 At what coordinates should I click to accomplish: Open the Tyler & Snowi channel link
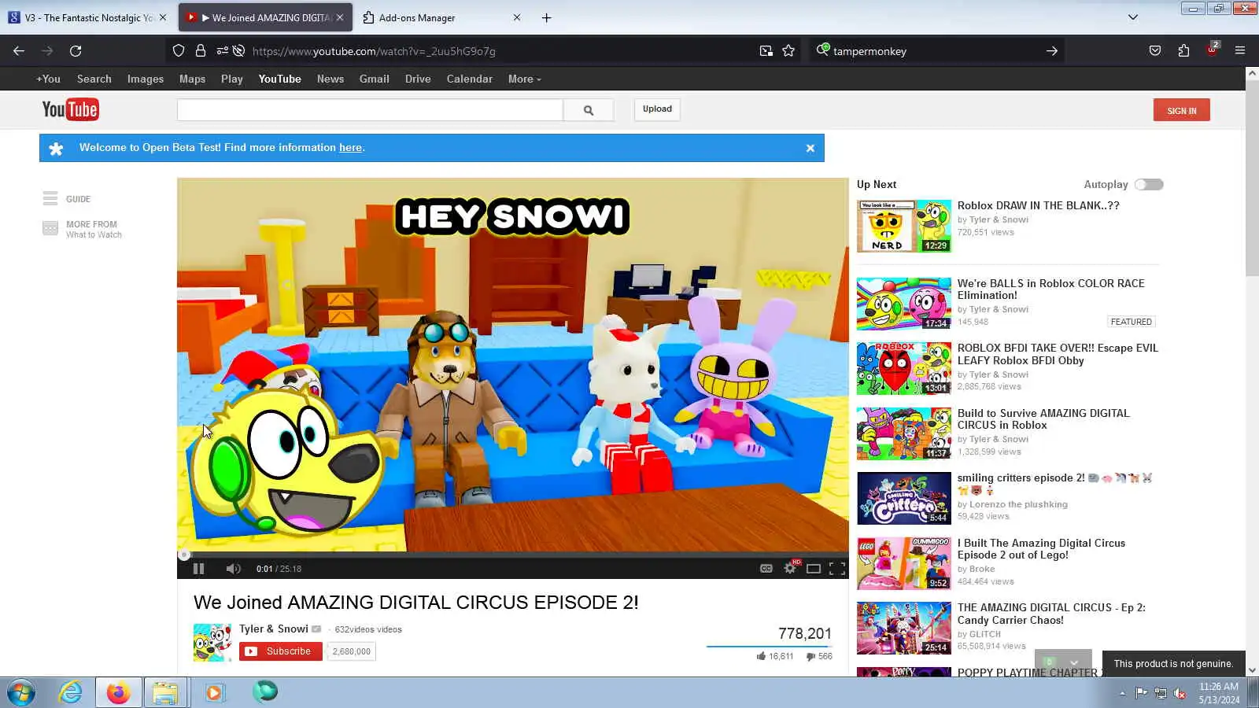click(x=274, y=629)
